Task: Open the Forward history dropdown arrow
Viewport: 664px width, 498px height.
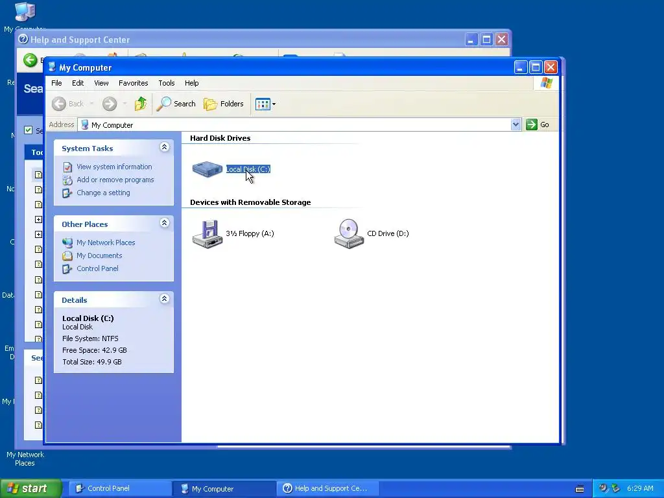Action: pyautogui.click(x=124, y=104)
